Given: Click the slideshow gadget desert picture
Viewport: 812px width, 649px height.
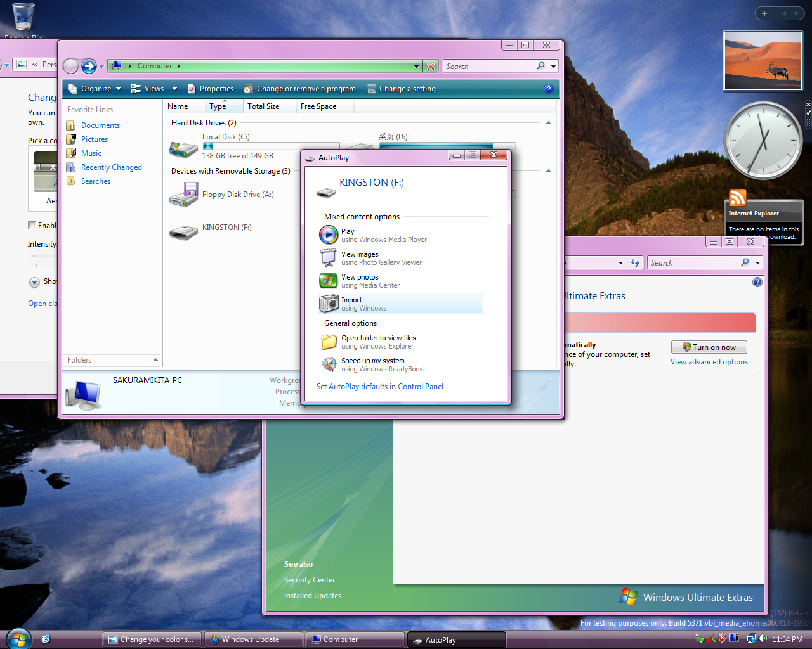Looking at the screenshot, I should 763,61.
